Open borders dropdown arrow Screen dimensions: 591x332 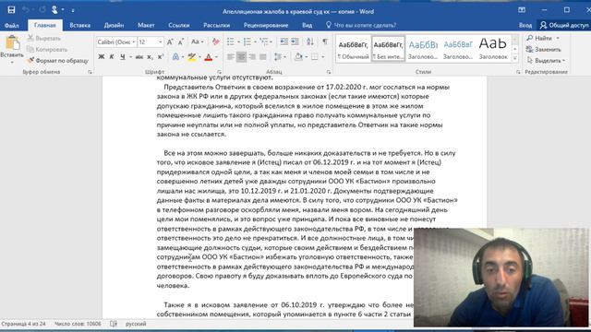tap(323, 57)
